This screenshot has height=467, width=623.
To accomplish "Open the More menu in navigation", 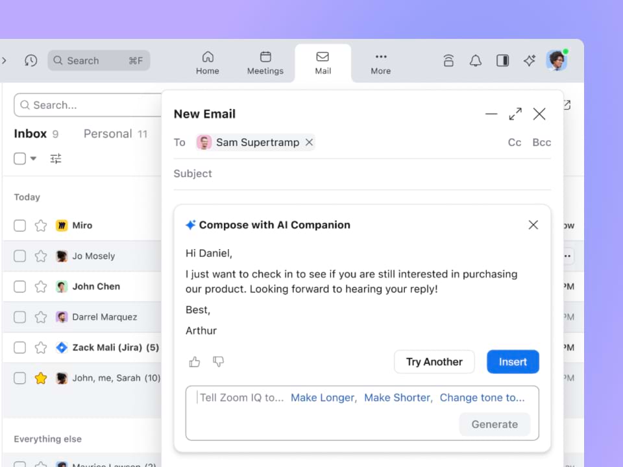I will pos(380,63).
